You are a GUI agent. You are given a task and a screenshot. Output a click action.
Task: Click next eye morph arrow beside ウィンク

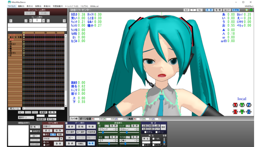[117, 129]
